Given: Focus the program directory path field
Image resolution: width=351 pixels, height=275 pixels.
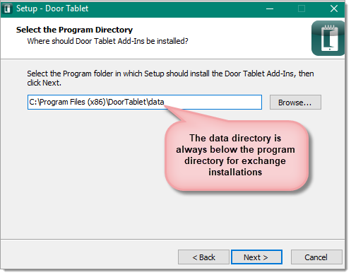Looking at the screenshot, I should [x=145, y=103].
